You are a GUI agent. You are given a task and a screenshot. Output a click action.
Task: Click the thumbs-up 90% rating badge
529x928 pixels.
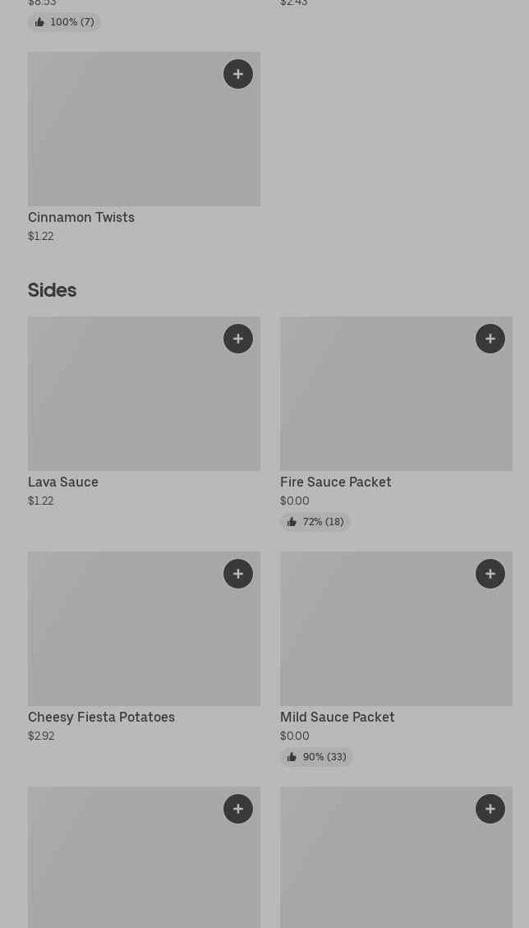[316, 757]
